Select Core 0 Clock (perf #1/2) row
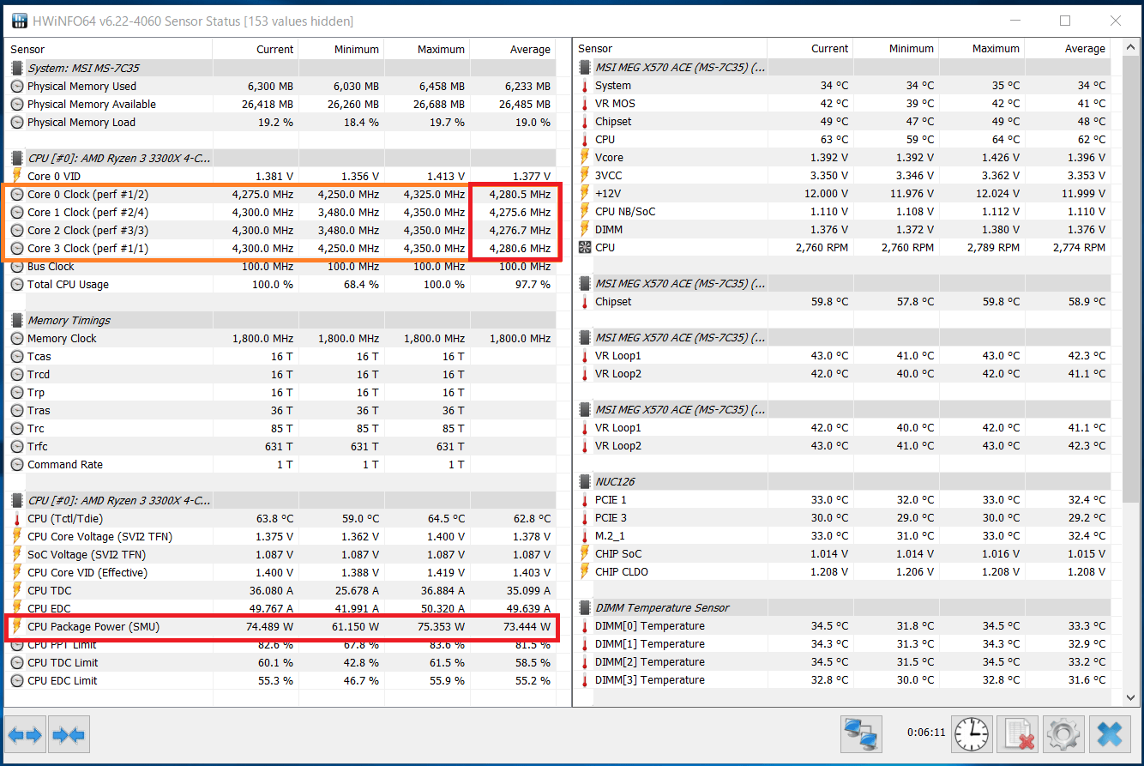 (x=280, y=194)
